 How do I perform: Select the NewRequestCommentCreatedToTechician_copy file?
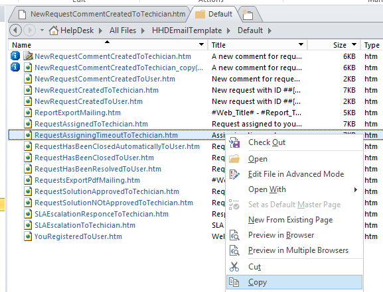tap(119, 68)
